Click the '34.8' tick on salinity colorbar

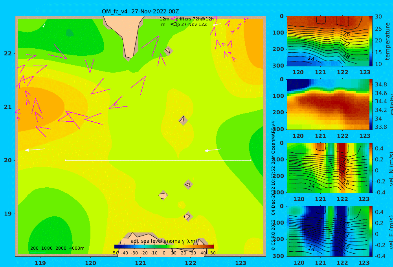click(381, 84)
